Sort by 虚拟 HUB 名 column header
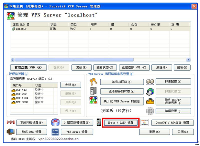 click(x=29, y=25)
